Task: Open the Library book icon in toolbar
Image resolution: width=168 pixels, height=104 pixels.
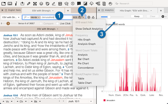Action: 10,4
